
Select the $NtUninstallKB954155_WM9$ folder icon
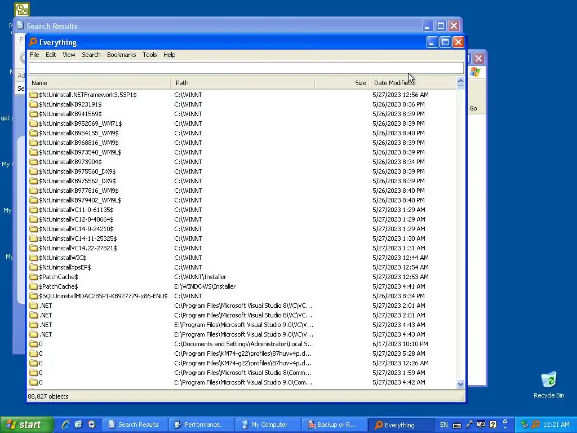34,133
